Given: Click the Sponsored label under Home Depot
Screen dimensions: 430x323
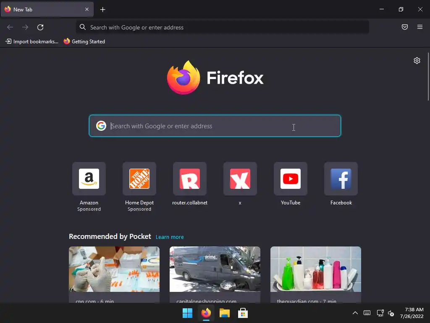Looking at the screenshot, I should click(139, 209).
